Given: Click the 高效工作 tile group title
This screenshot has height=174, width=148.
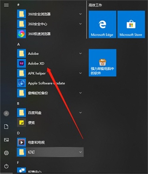Looking at the screenshot, I should tap(95, 5).
